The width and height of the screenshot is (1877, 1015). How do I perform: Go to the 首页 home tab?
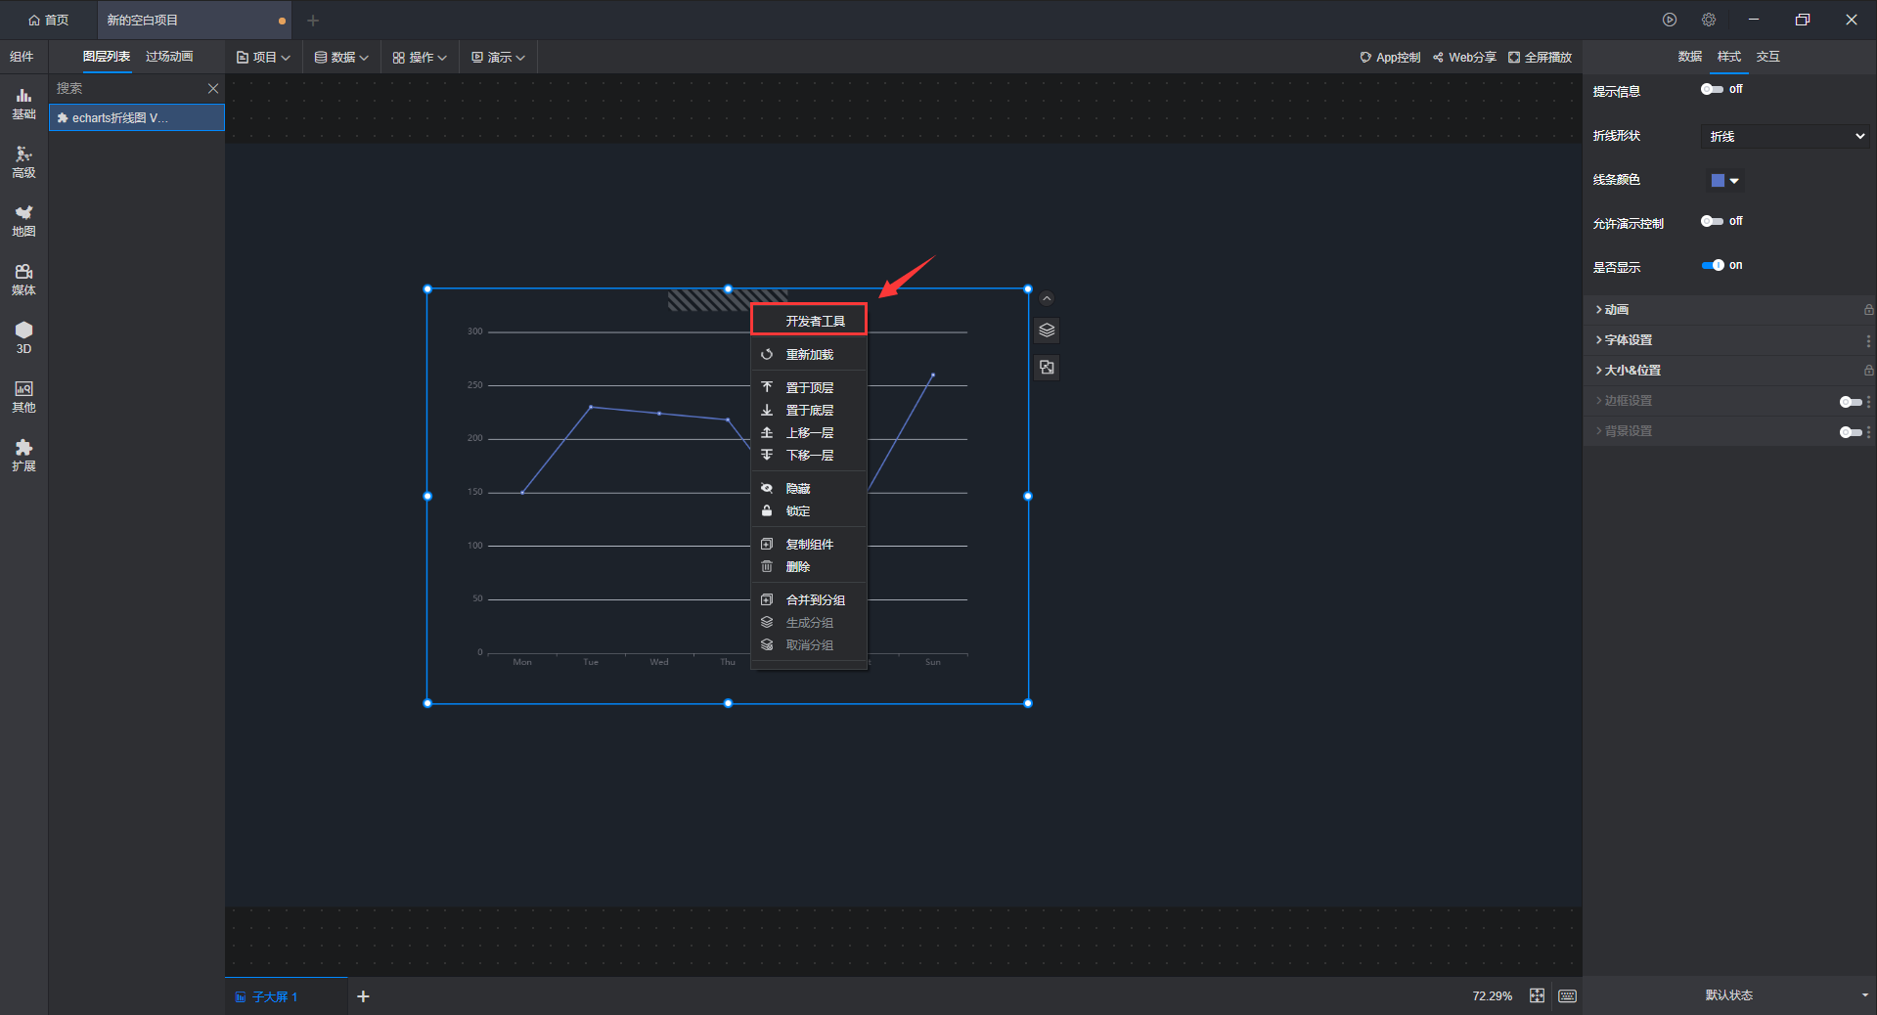coord(49,20)
